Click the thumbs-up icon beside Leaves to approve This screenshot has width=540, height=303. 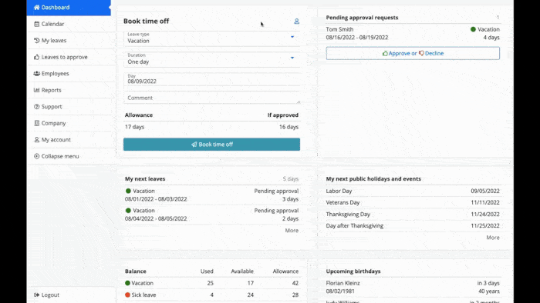point(36,57)
